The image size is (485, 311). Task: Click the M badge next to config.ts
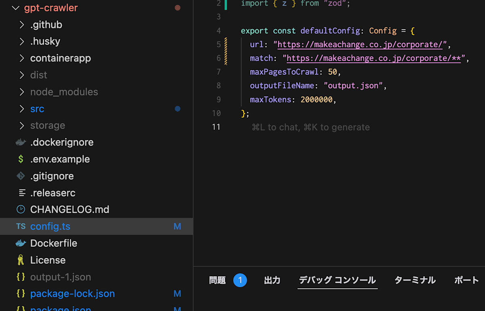(177, 226)
